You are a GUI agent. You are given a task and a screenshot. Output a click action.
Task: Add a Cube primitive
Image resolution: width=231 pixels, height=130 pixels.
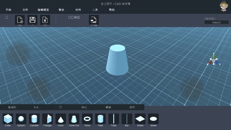[8, 119]
